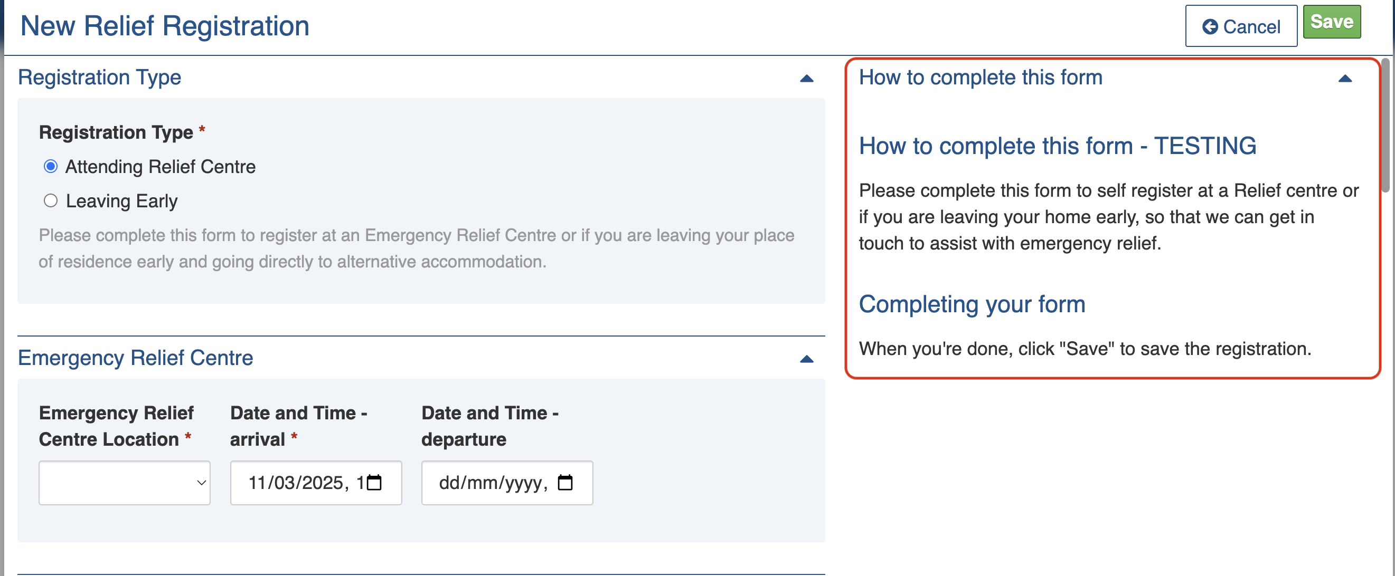Viewport: 1395px width, 576px height.
Task: Choose the Leaving Early radio option
Action: 51,201
